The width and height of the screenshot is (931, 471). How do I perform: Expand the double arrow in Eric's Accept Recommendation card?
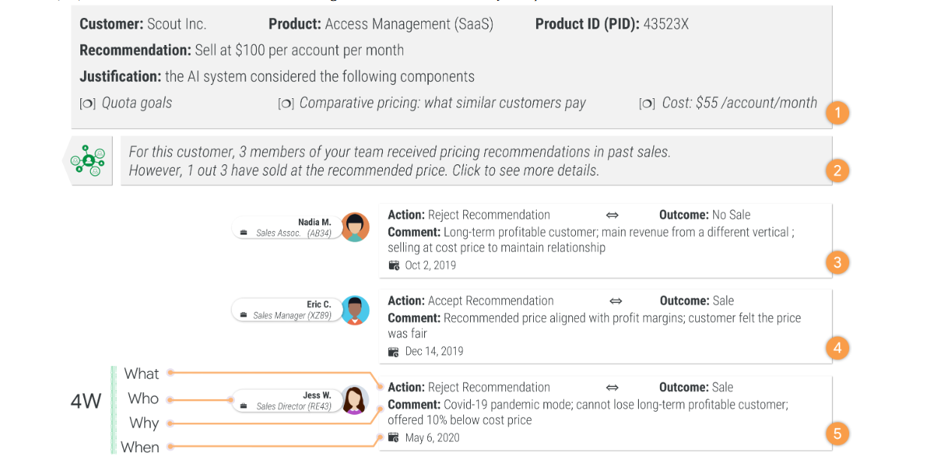click(616, 301)
